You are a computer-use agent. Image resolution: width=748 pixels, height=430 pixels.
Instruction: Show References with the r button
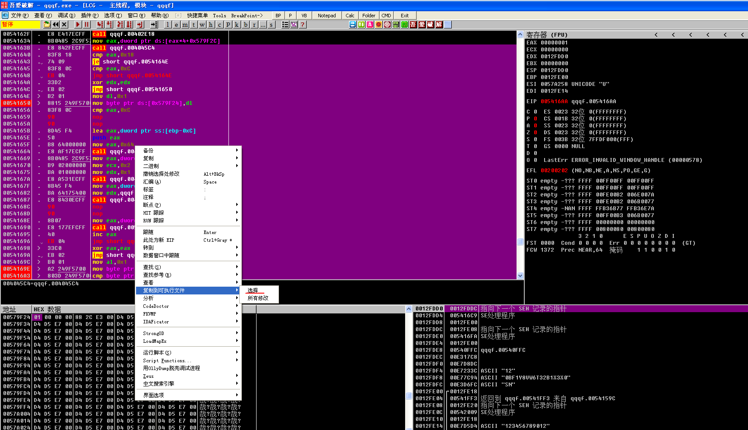[254, 25]
